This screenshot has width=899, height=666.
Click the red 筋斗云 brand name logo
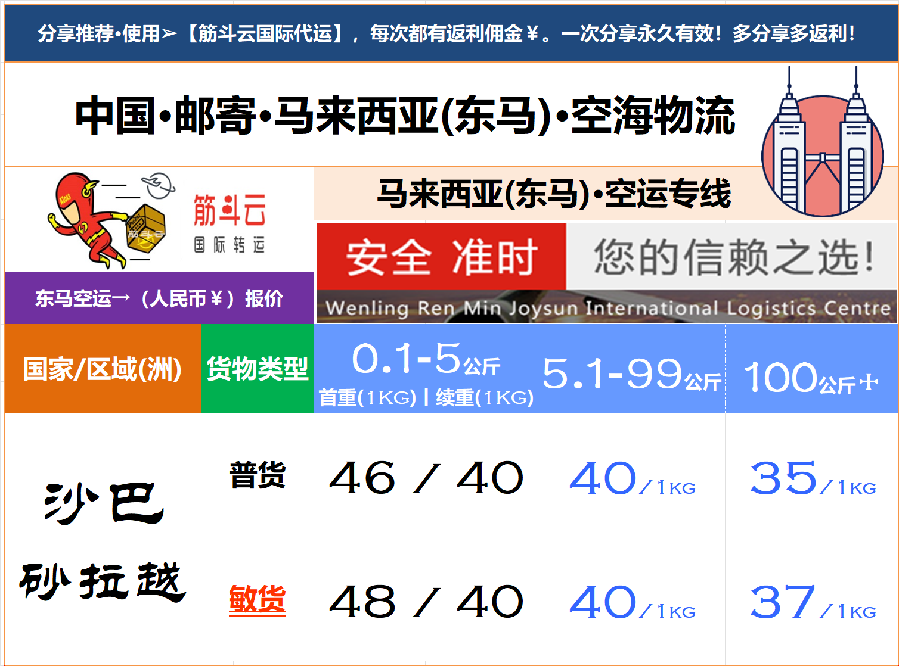pyautogui.click(x=230, y=210)
